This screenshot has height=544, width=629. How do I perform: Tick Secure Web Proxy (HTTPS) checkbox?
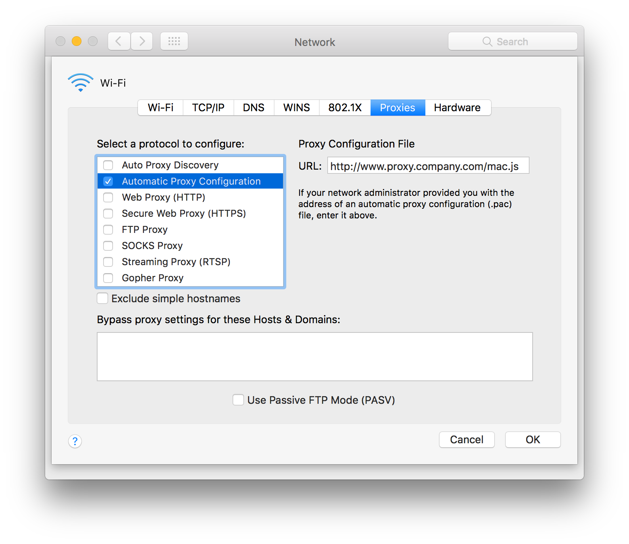108,214
